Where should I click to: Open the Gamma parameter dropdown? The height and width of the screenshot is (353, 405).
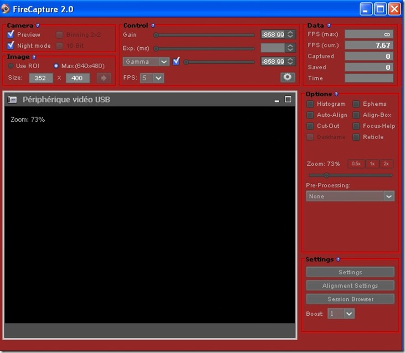[x=146, y=62]
